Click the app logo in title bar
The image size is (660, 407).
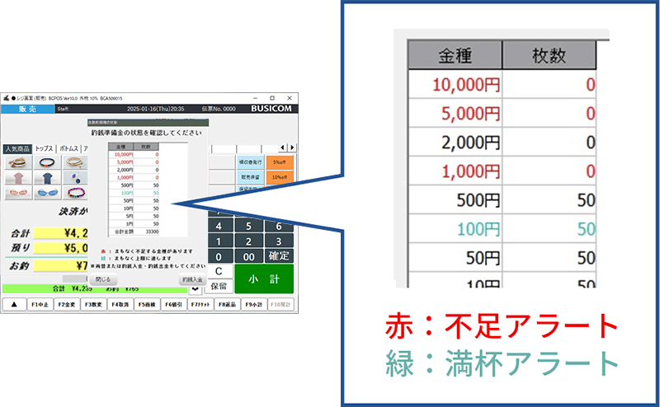(x=7, y=97)
